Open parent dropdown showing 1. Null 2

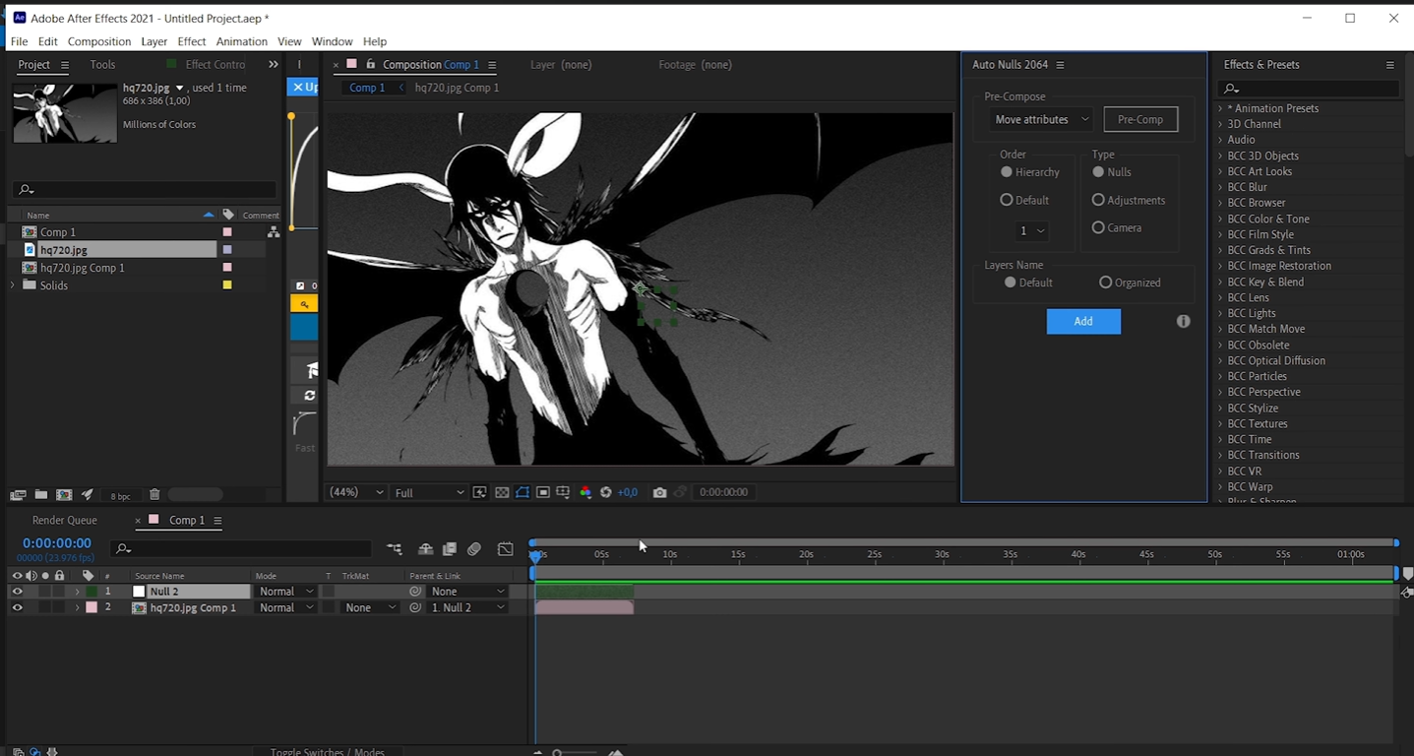[x=467, y=607]
